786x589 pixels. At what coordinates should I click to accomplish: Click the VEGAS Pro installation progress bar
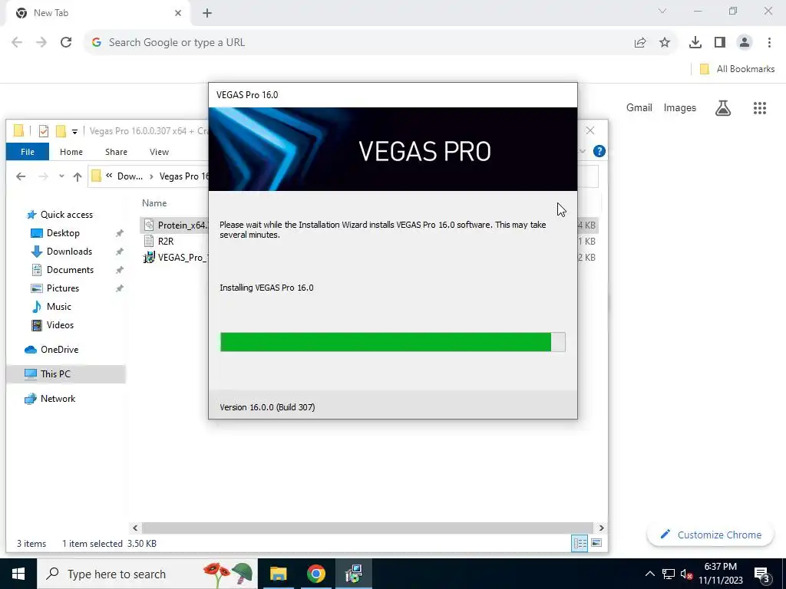(x=392, y=342)
